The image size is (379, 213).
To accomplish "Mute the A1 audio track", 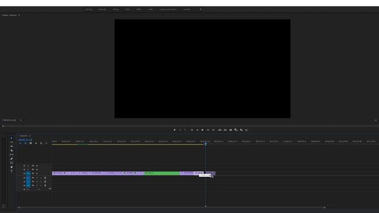I will (x=37, y=177).
